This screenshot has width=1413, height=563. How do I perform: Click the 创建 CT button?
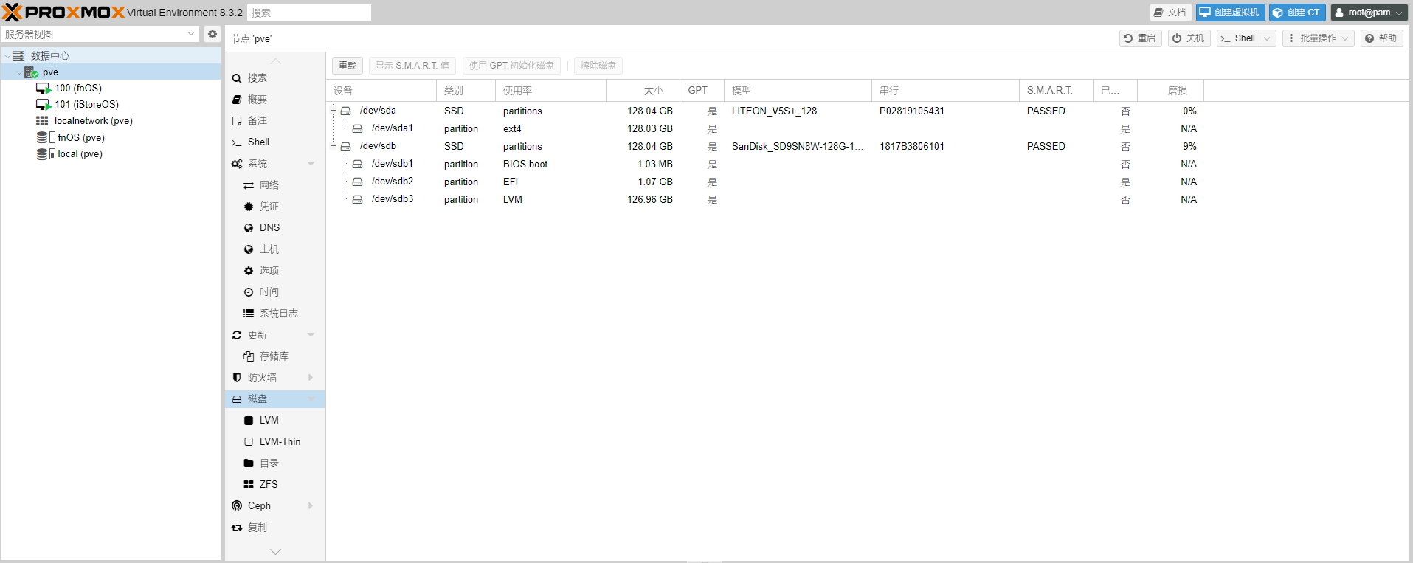tap(1297, 13)
